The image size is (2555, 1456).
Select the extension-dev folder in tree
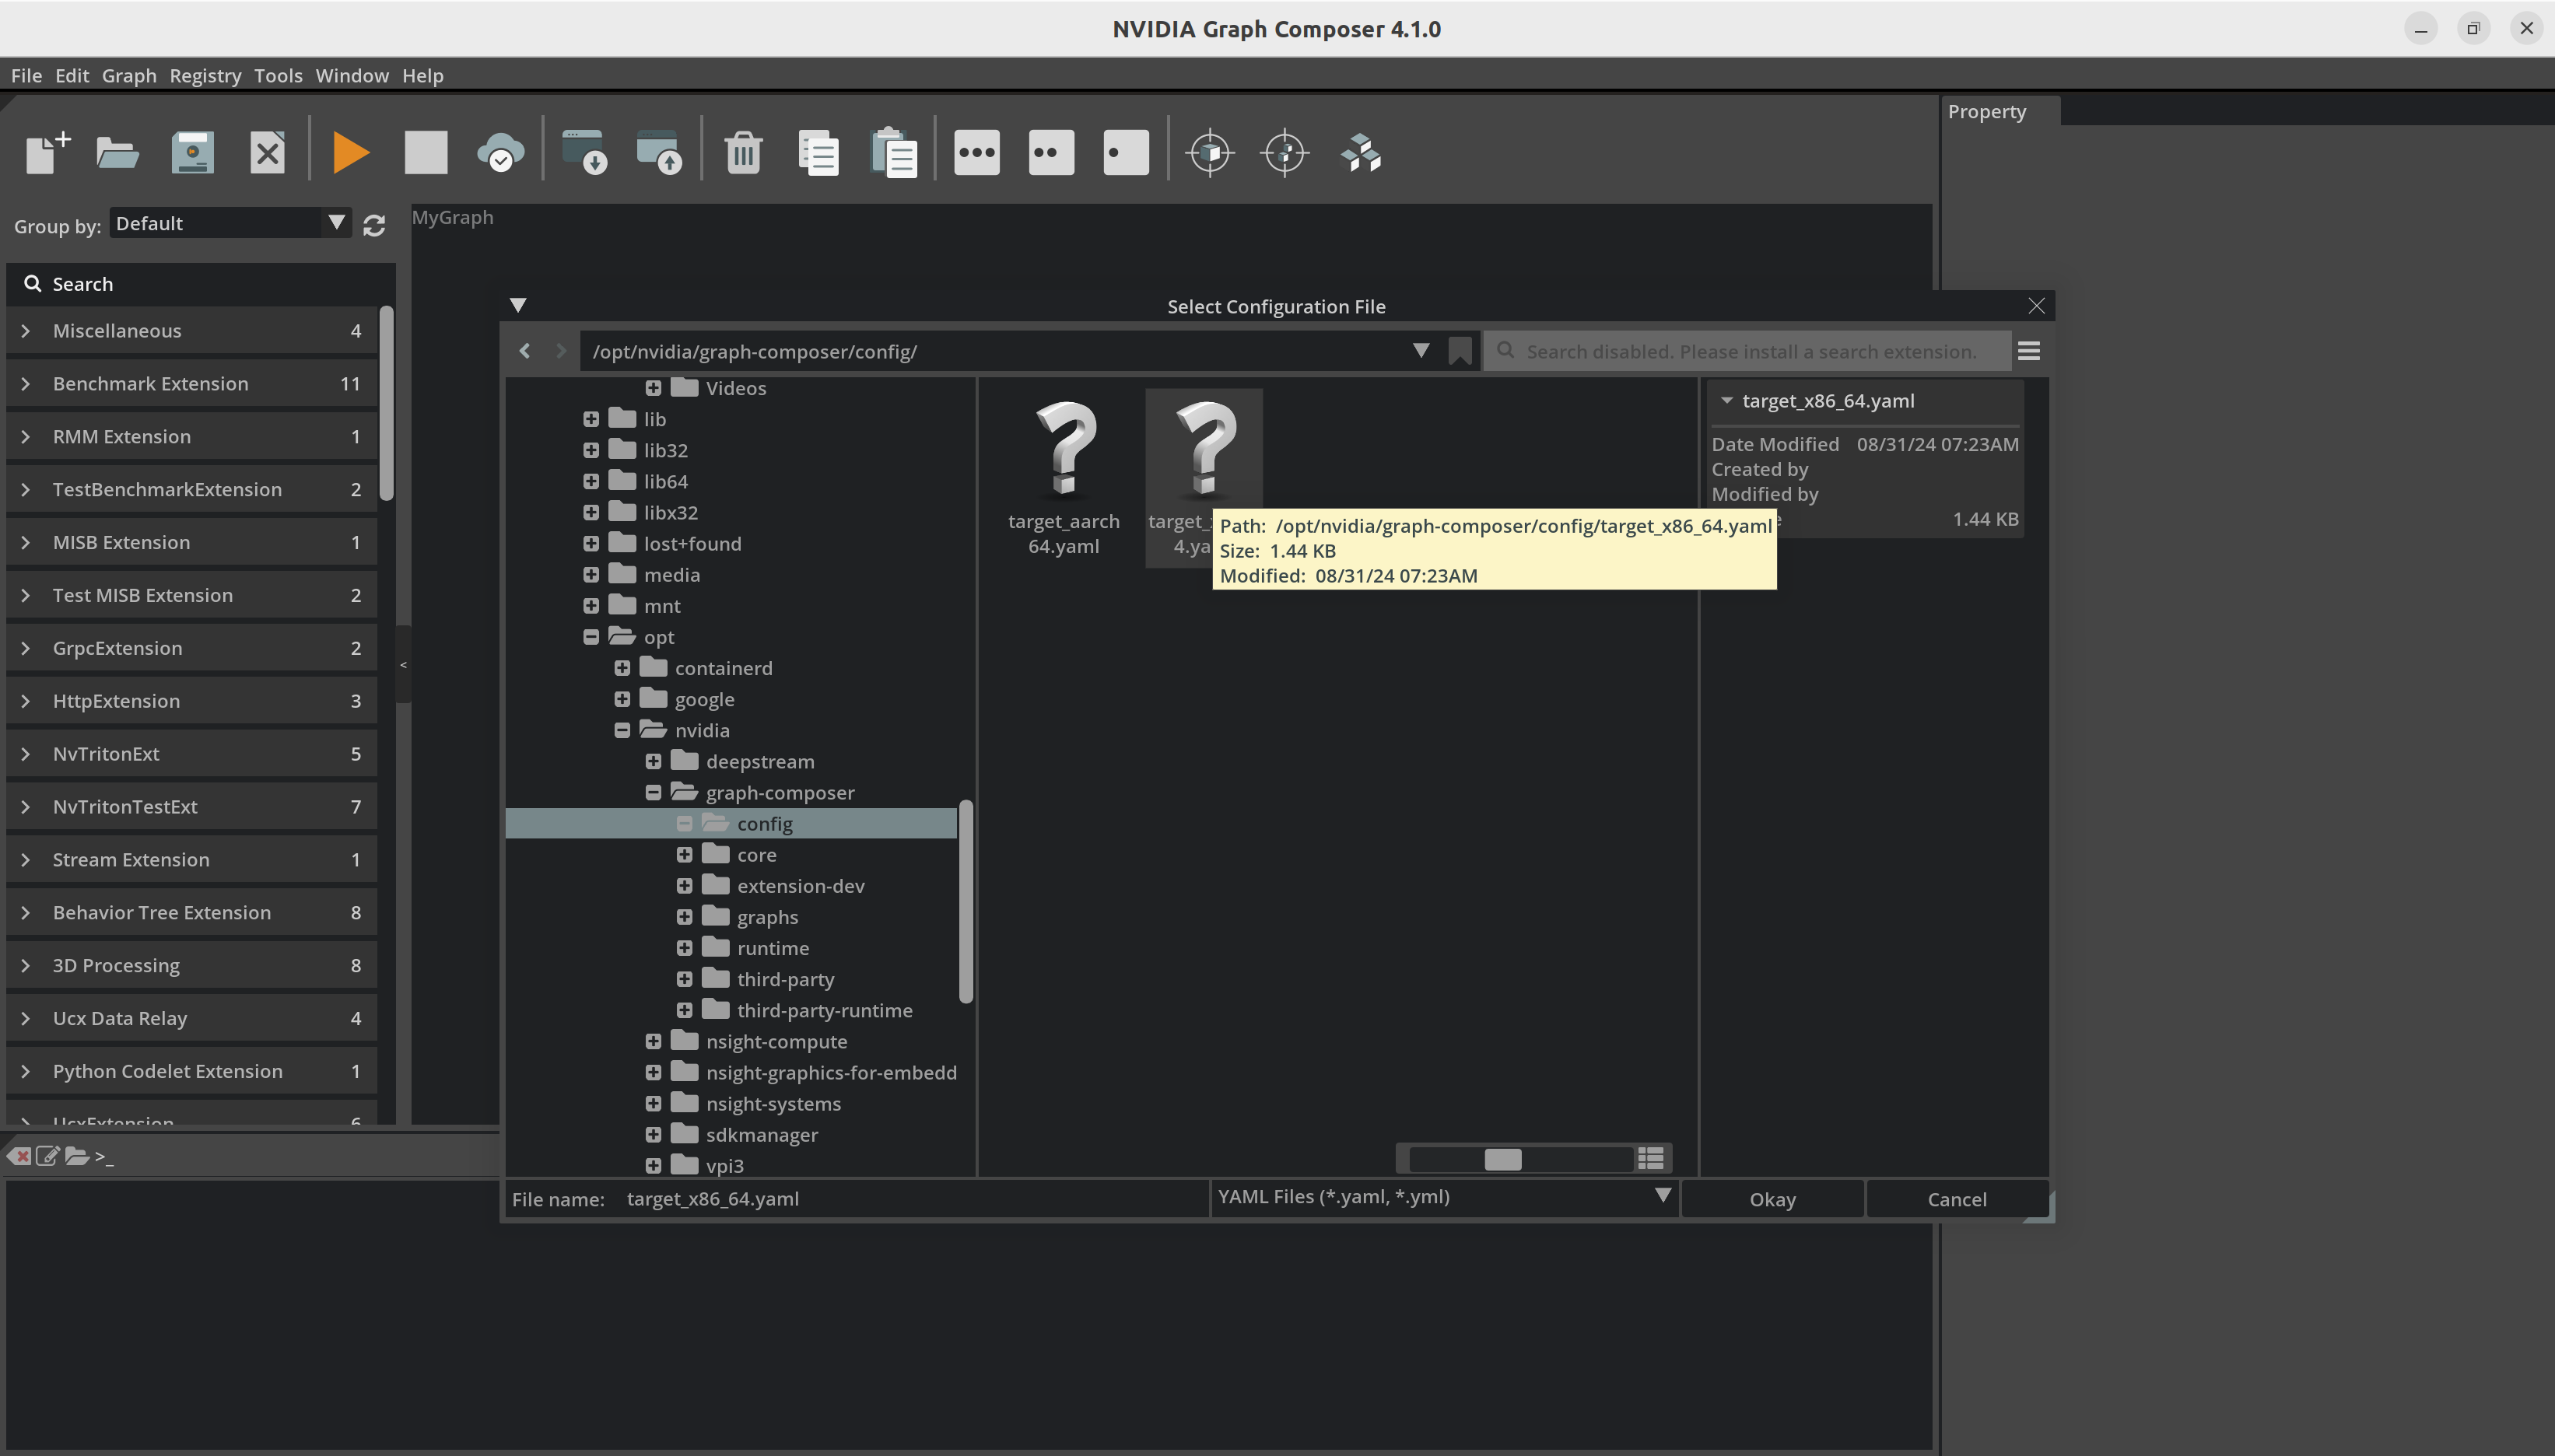[x=800, y=886]
